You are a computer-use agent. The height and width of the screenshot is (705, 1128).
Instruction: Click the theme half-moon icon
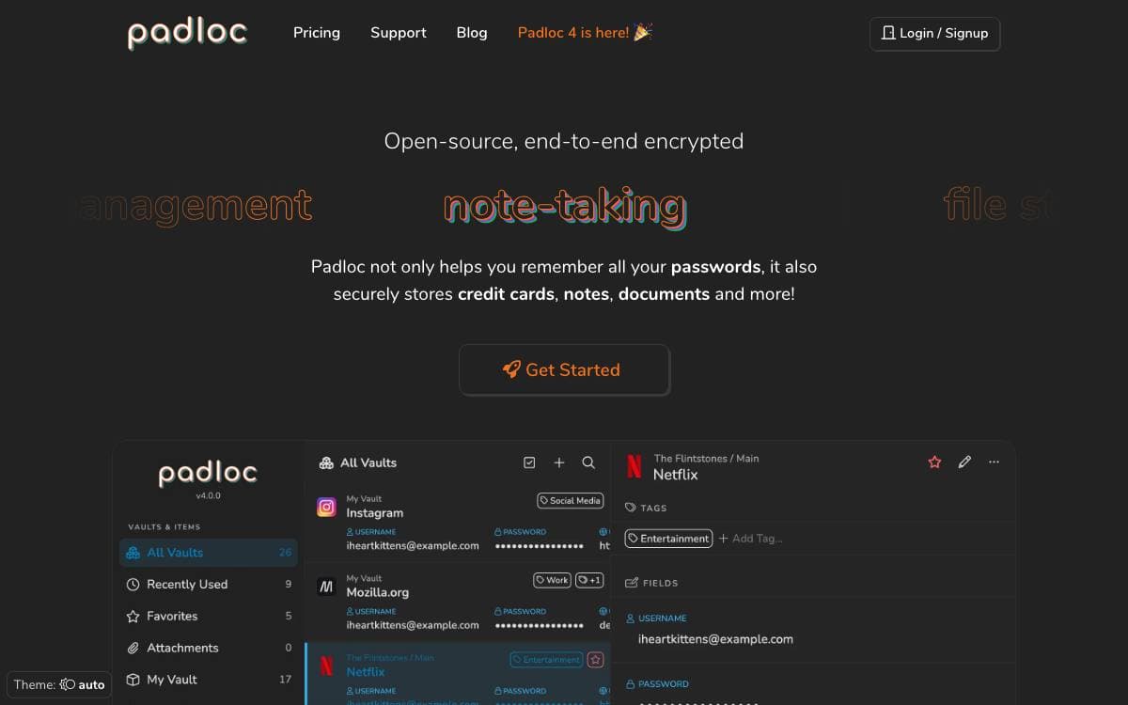pyautogui.click(x=68, y=684)
